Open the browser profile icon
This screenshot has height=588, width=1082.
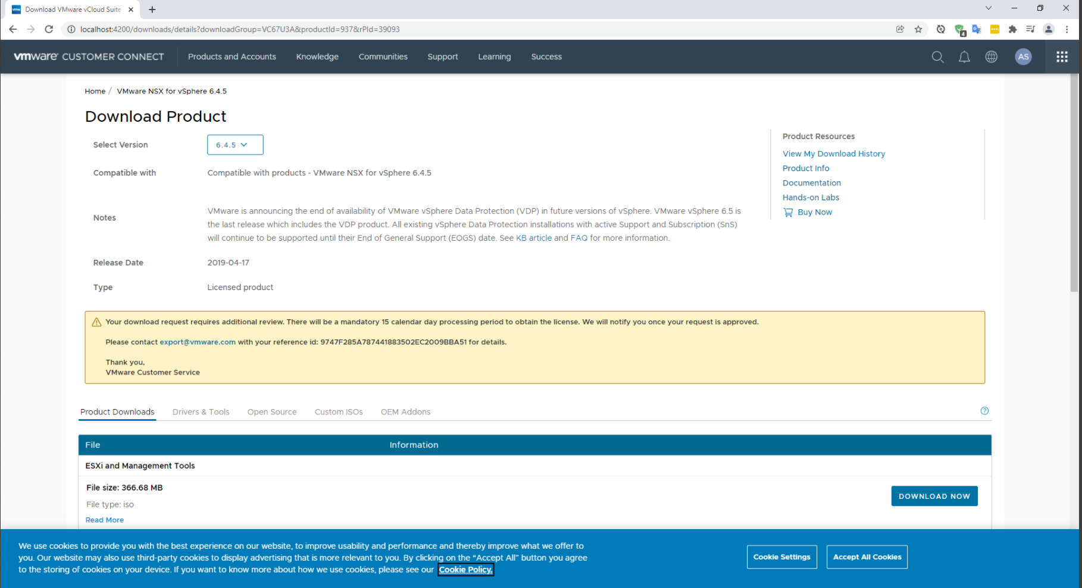[1049, 29]
